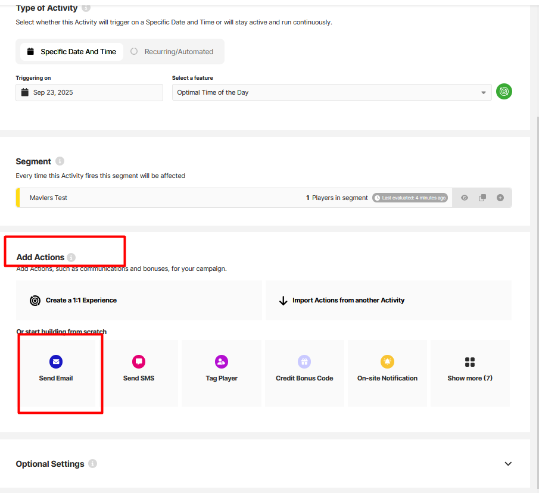Select Specific Date And Time option
Image resolution: width=539 pixels, height=493 pixels.
click(71, 52)
